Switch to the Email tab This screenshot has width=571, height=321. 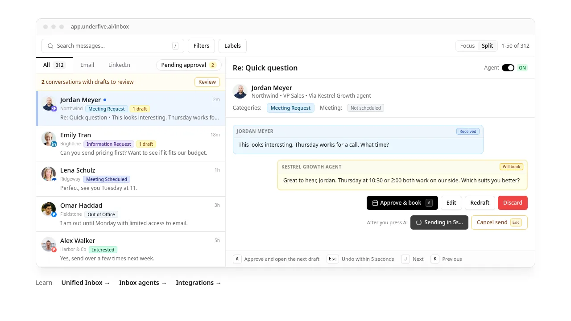[x=87, y=65]
